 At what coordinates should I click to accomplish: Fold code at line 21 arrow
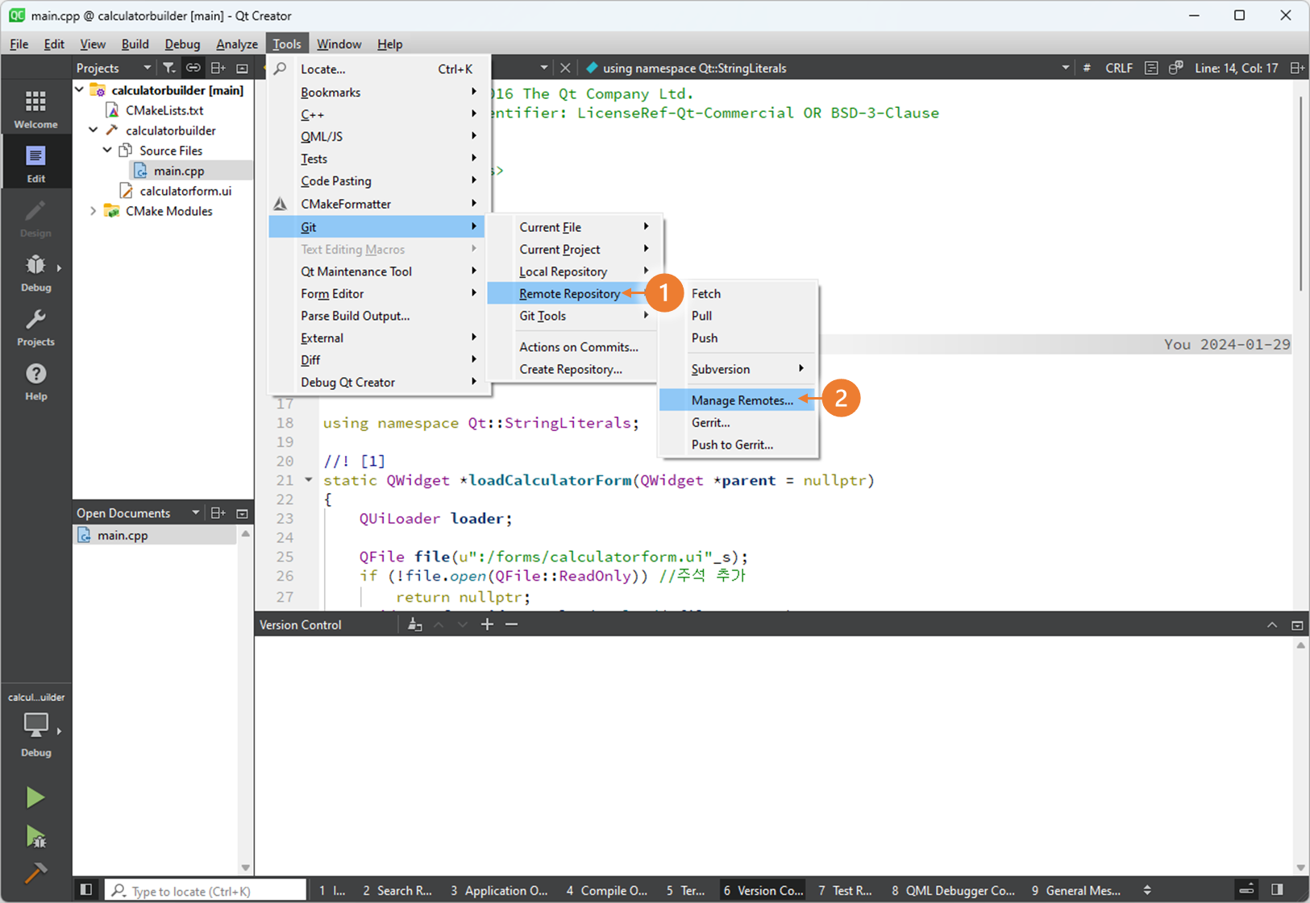[x=308, y=480]
